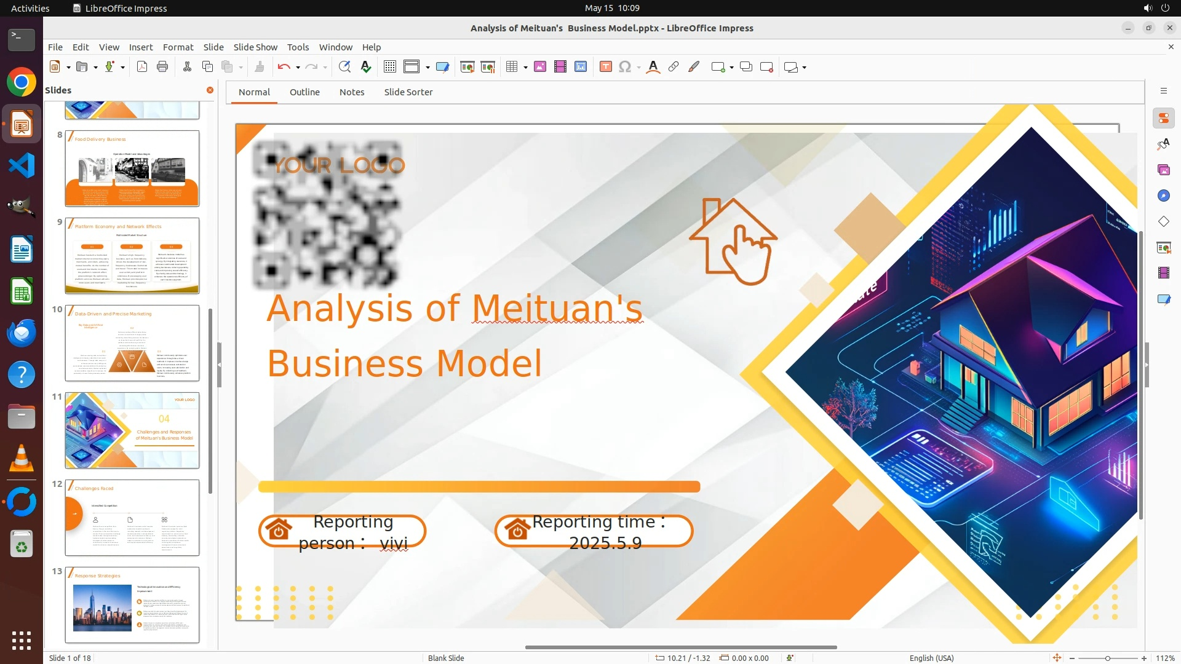
Task: Click the Outline view tab
Action: [304, 92]
